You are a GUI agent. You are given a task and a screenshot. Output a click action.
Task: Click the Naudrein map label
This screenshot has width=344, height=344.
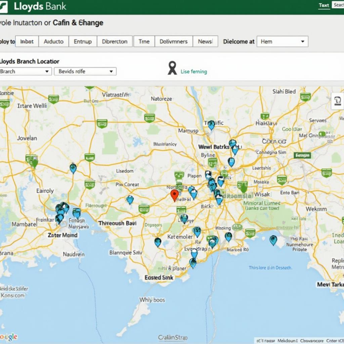[74, 254]
